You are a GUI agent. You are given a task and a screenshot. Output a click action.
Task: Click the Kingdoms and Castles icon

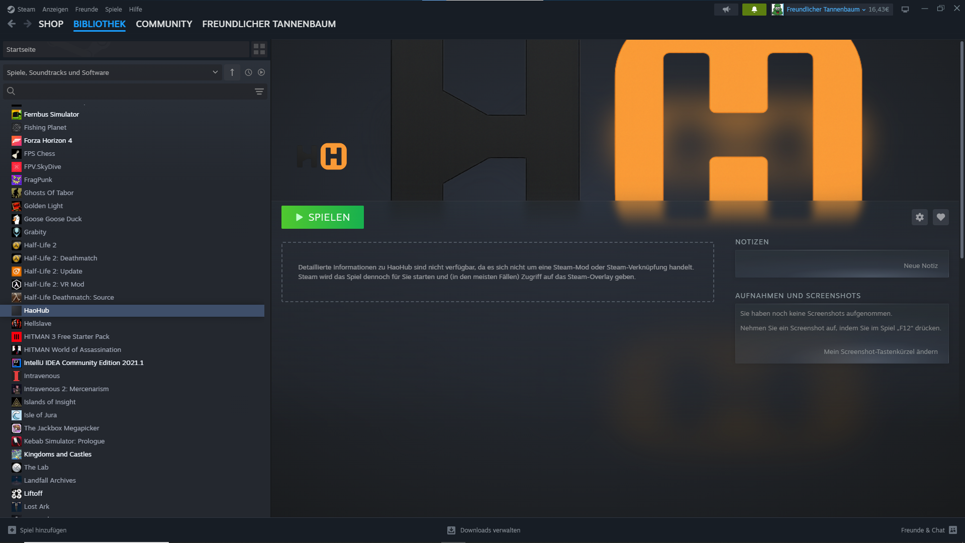[x=17, y=455]
